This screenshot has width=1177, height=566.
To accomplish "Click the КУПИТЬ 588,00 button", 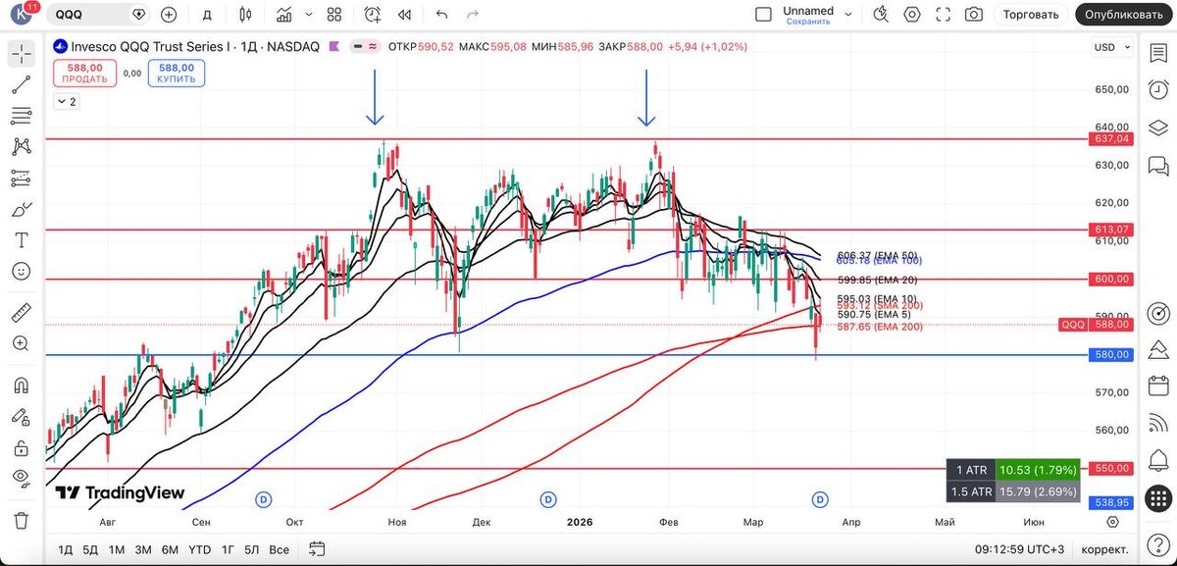I will [x=177, y=74].
